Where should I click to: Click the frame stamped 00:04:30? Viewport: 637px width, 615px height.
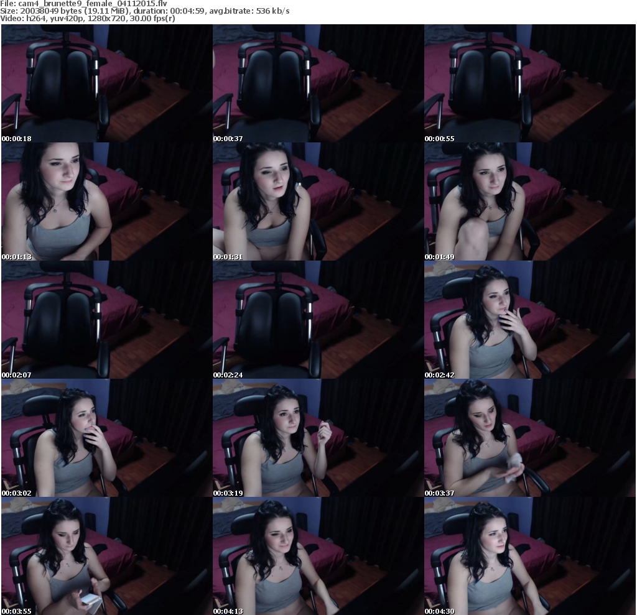click(x=530, y=556)
